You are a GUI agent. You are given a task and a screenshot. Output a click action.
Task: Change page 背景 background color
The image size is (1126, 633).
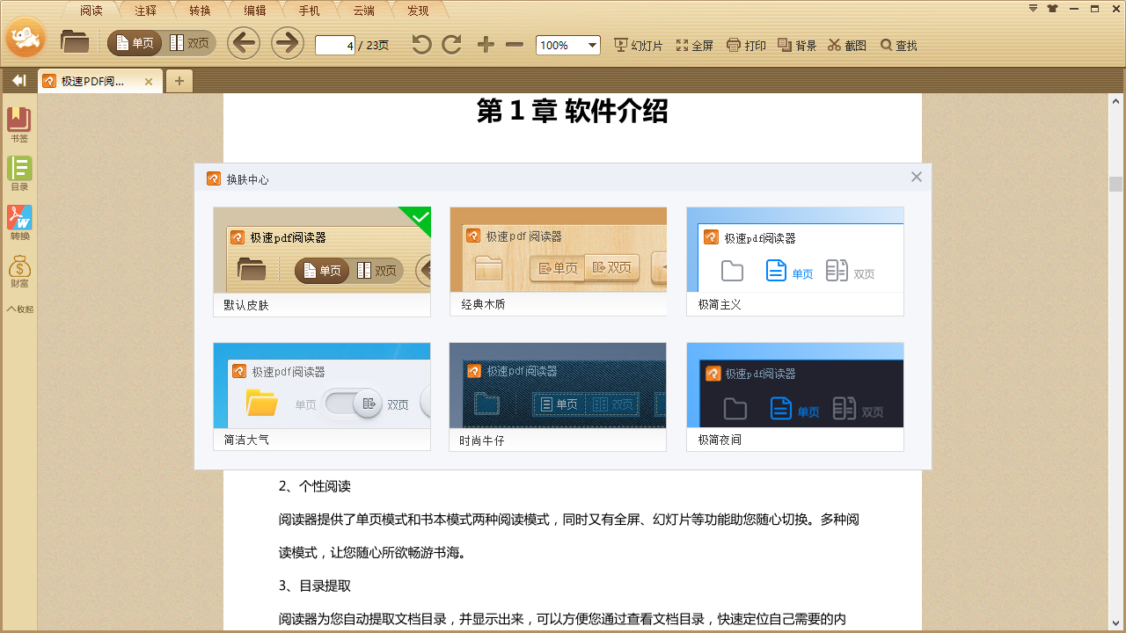(x=795, y=45)
